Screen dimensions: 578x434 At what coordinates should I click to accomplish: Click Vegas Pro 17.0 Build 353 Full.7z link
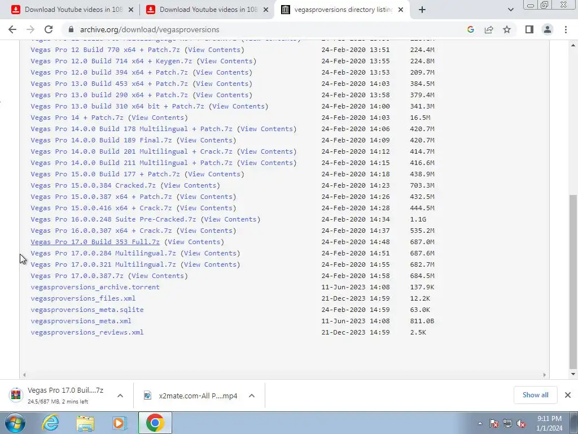(x=95, y=242)
